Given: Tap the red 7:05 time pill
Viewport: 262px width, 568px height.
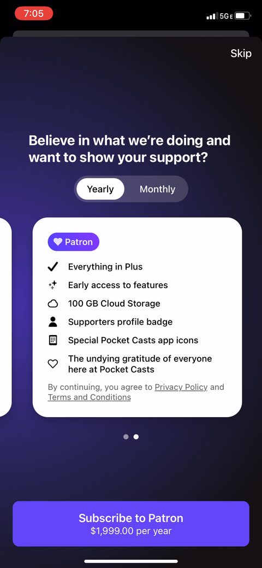Looking at the screenshot, I should tap(34, 14).
